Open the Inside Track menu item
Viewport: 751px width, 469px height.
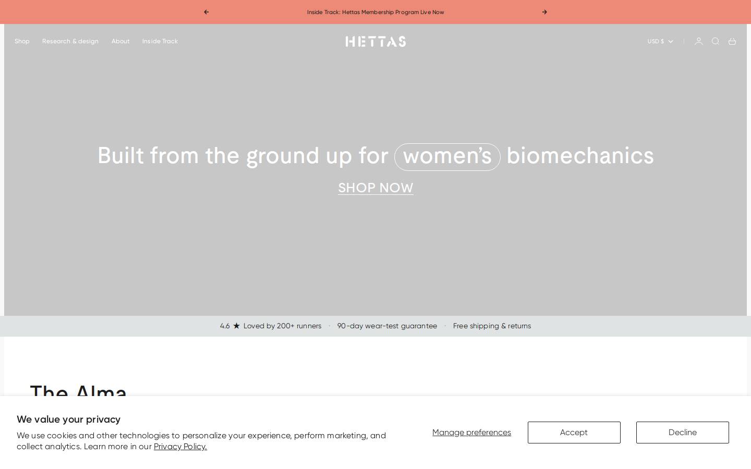[x=160, y=41]
